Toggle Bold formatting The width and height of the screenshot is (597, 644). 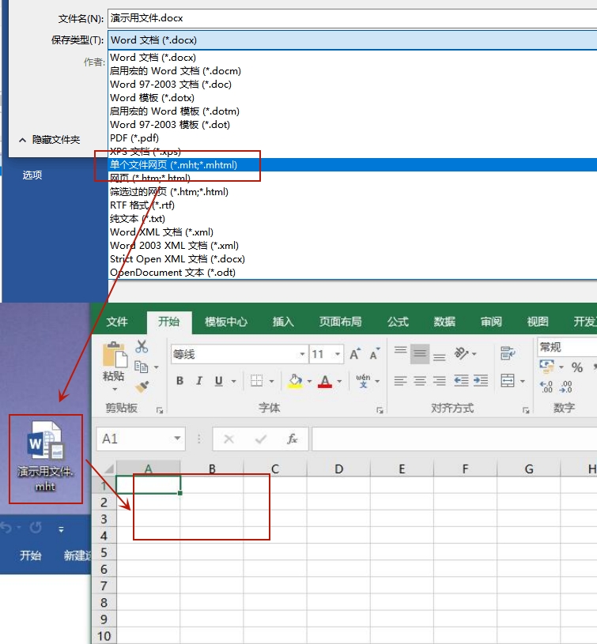[179, 381]
